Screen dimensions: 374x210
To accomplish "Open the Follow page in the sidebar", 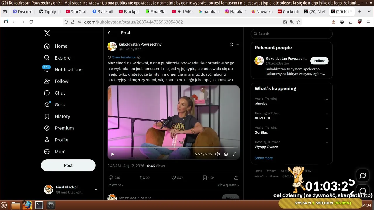I will (56, 81).
